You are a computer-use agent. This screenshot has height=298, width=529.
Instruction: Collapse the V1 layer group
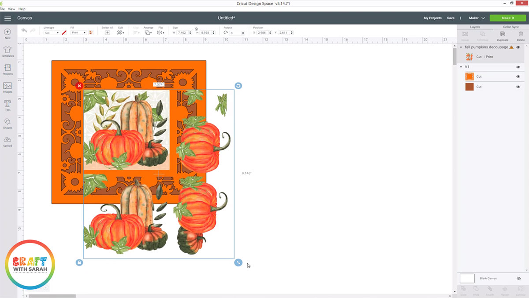[461, 66]
